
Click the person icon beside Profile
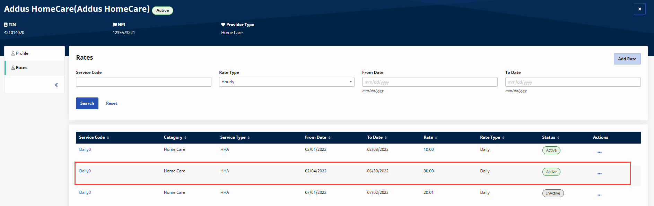pos(13,53)
